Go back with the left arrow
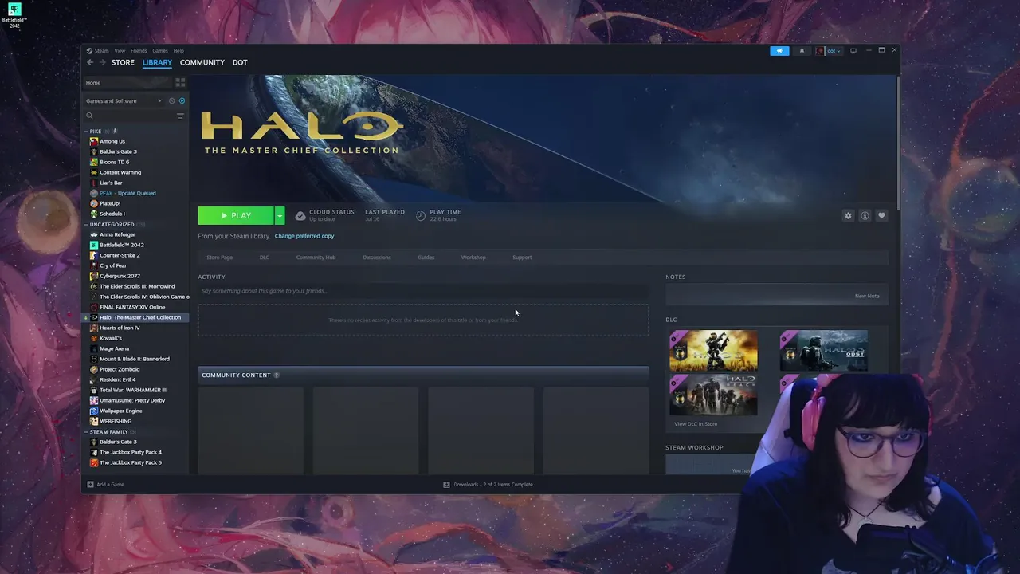 point(90,62)
